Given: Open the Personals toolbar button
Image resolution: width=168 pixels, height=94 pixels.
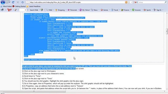Looking at the screenshot, I should tap(72, 10).
